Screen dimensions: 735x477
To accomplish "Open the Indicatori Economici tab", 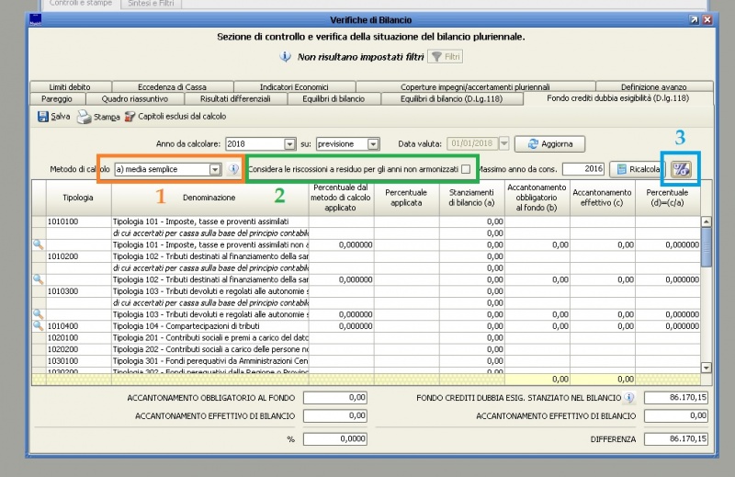I will pyautogui.click(x=293, y=86).
